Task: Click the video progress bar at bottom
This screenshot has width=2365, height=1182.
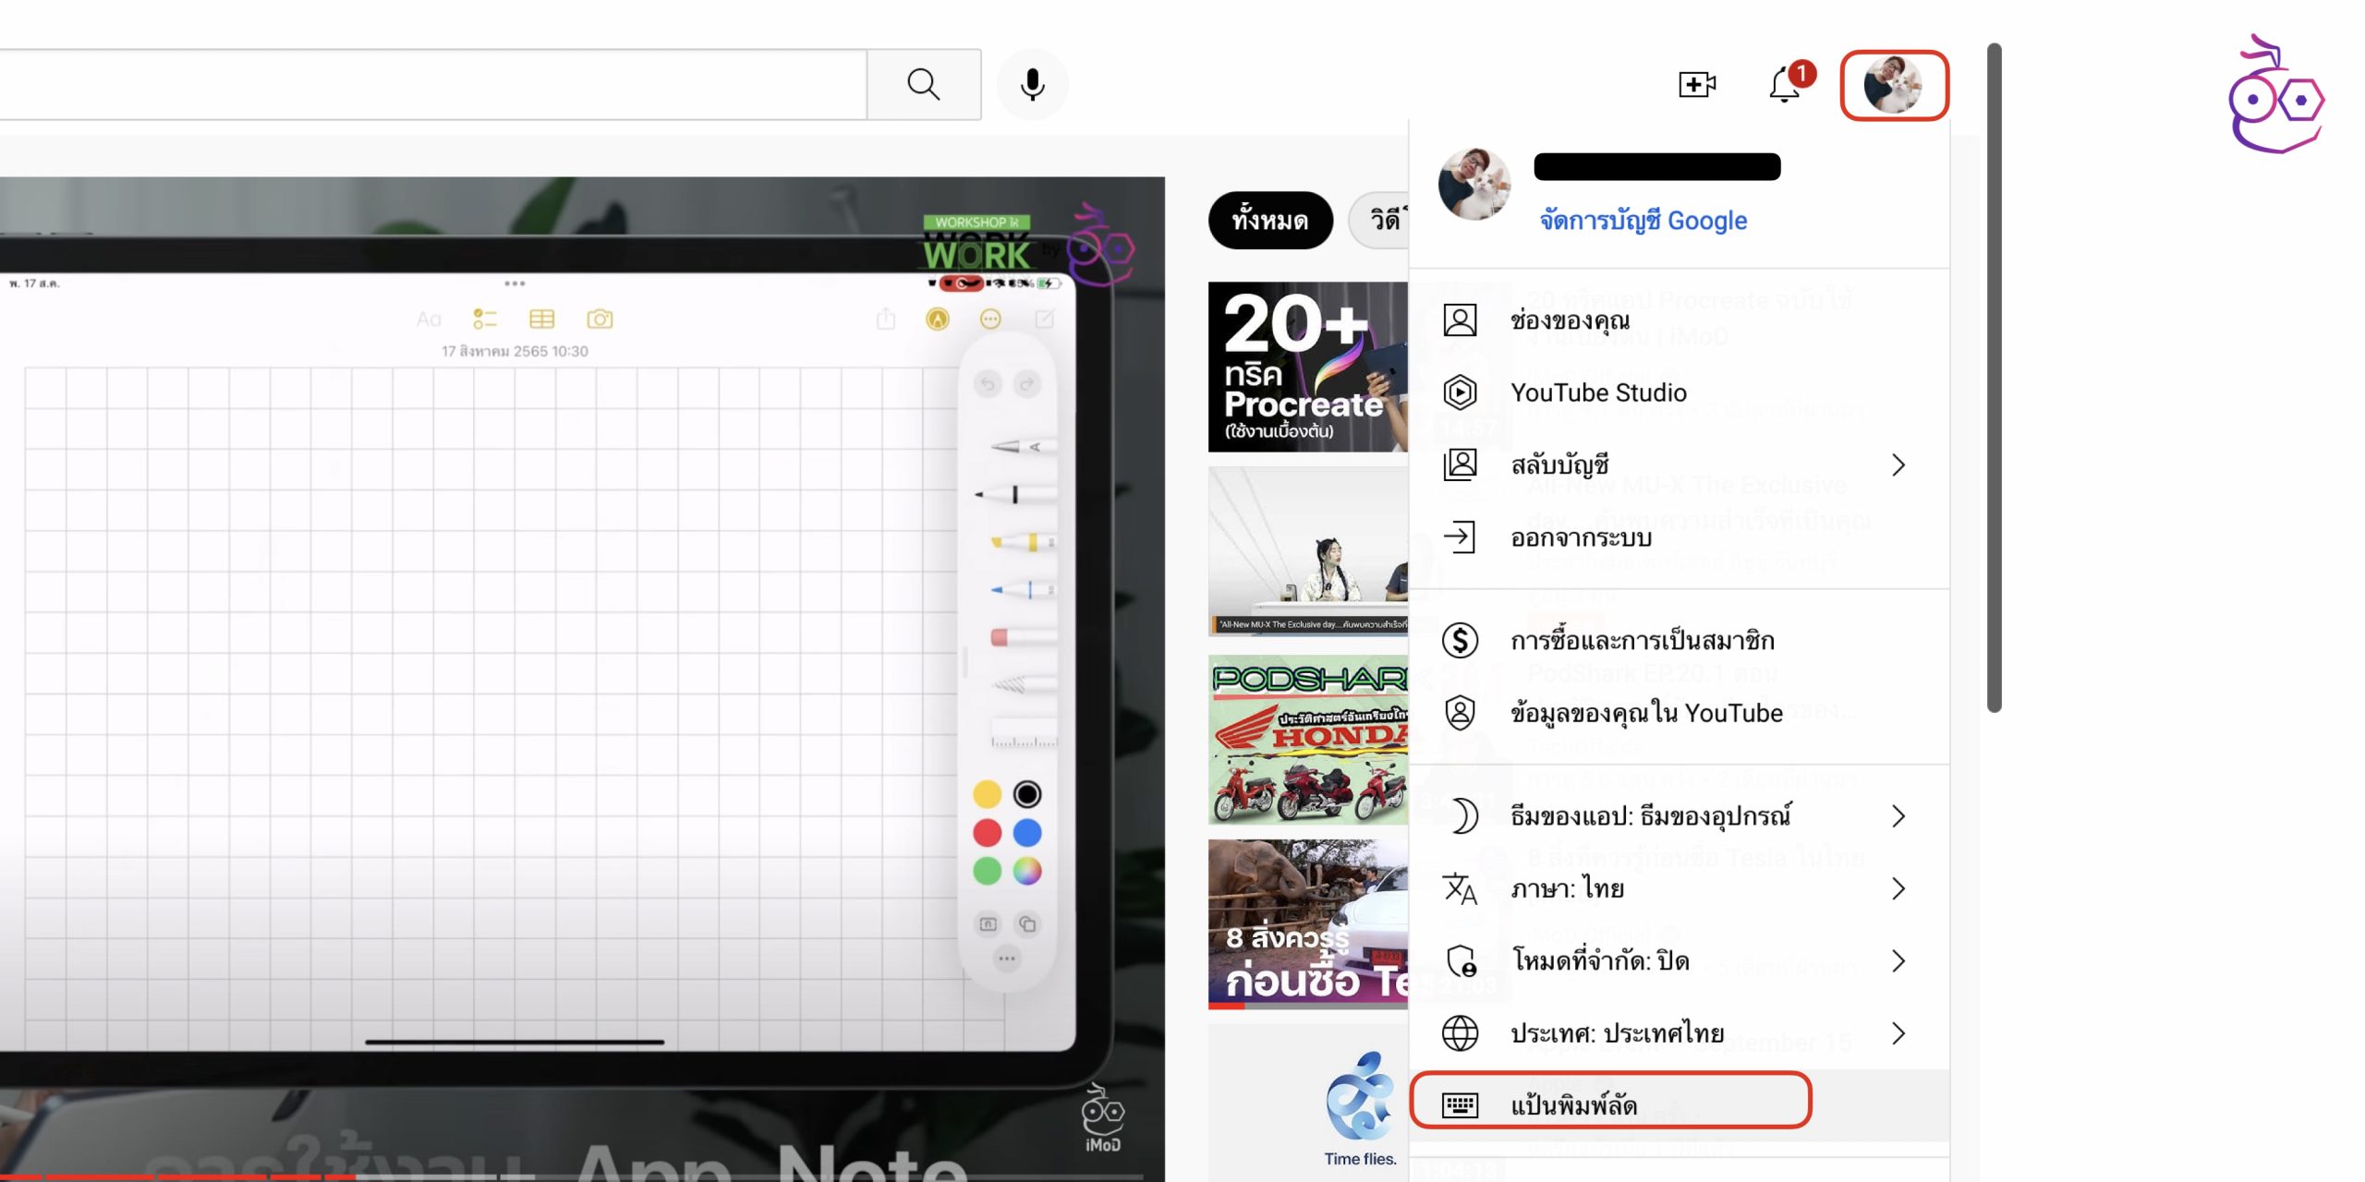Action: point(573,1176)
